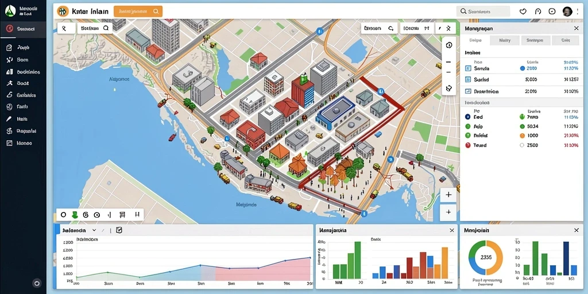Click the square grid icon in bottom map toolbar
The height and width of the screenshot is (294, 588).
point(122,215)
